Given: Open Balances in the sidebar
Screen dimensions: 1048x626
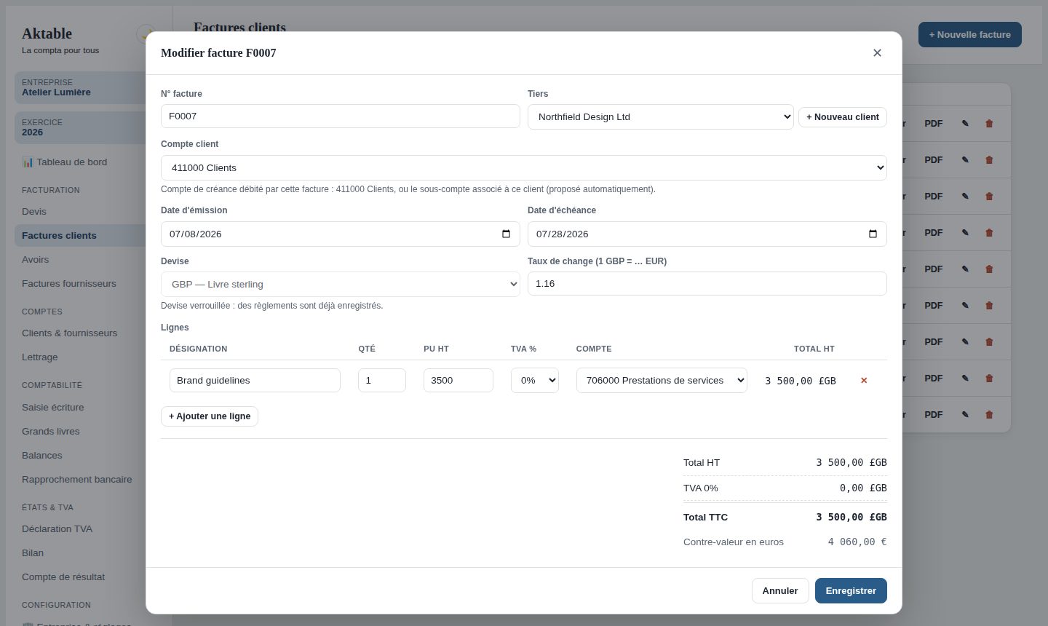Looking at the screenshot, I should click(x=80, y=455).
